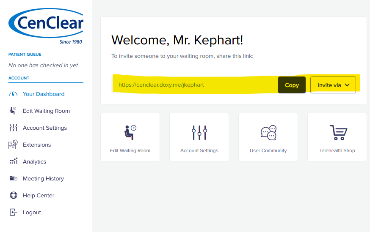Click the seated person icon beside sidebar Edit Waiting Room
370x232 pixels.
point(13,110)
